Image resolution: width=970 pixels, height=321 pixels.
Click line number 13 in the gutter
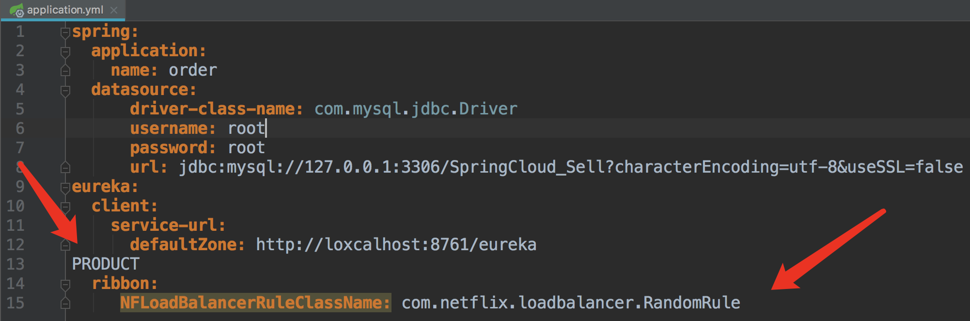16,264
